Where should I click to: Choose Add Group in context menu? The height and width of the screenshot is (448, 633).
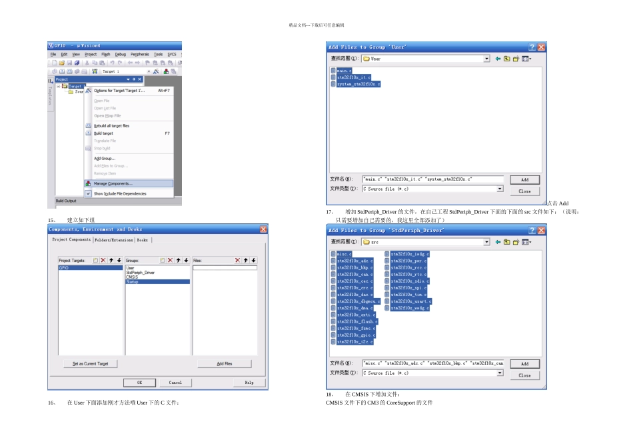point(105,159)
